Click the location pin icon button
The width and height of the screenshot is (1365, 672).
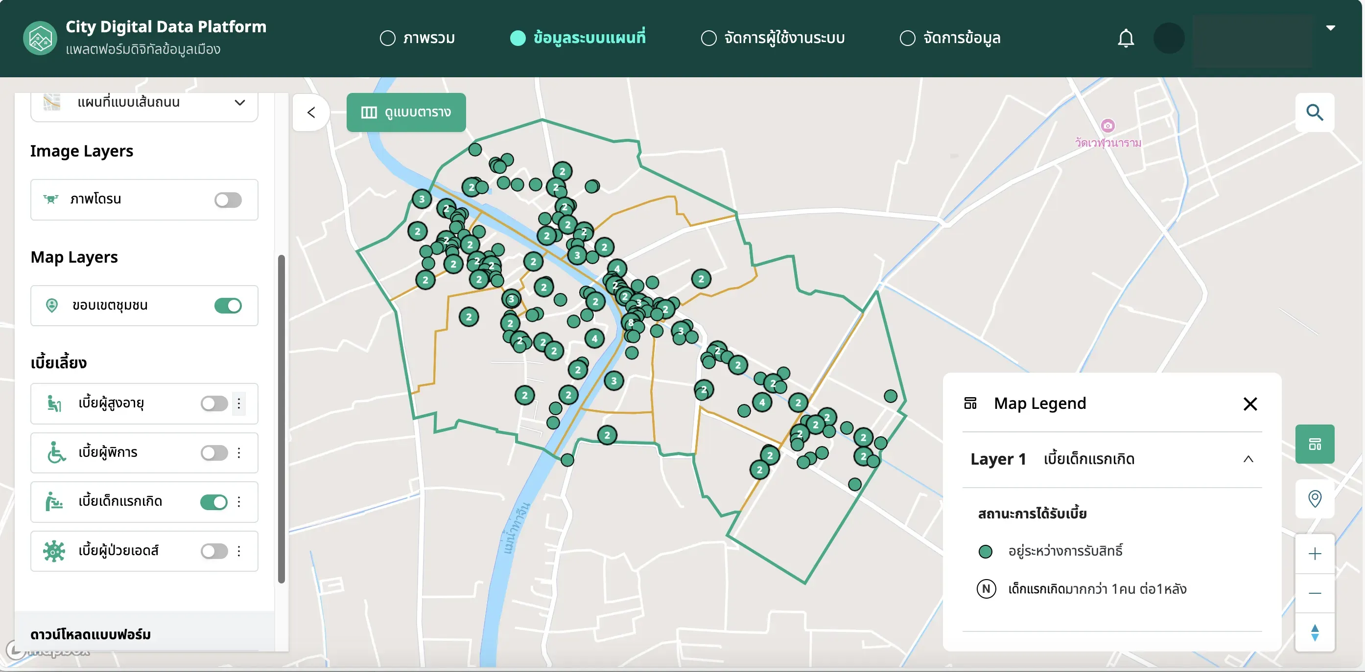click(1315, 498)
